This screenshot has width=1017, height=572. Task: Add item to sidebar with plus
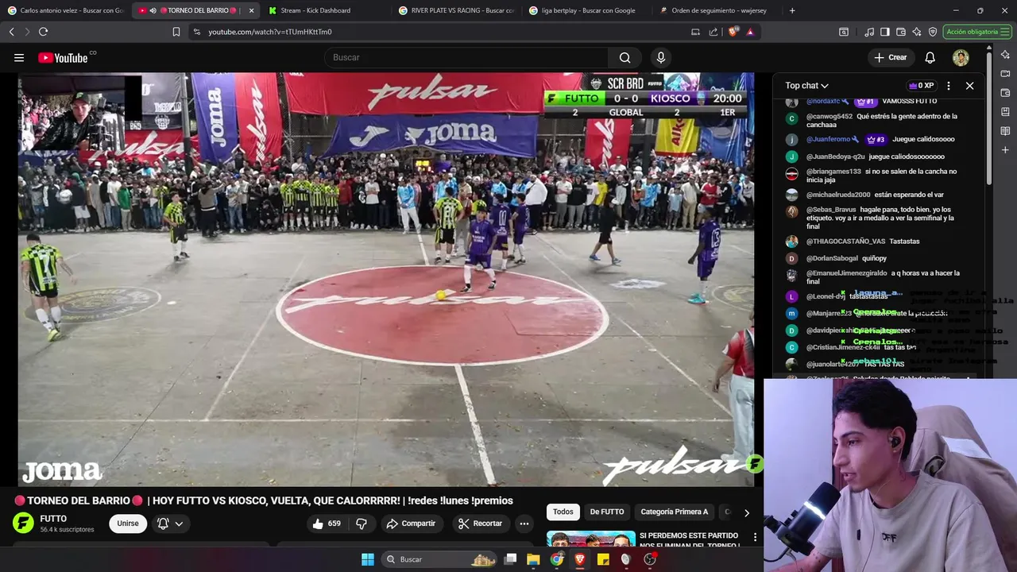point(1005,150)
